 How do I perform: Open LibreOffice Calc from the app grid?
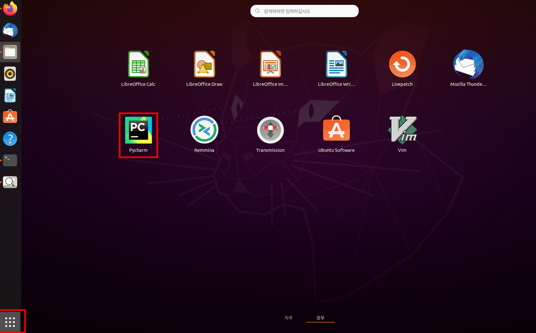138,68
